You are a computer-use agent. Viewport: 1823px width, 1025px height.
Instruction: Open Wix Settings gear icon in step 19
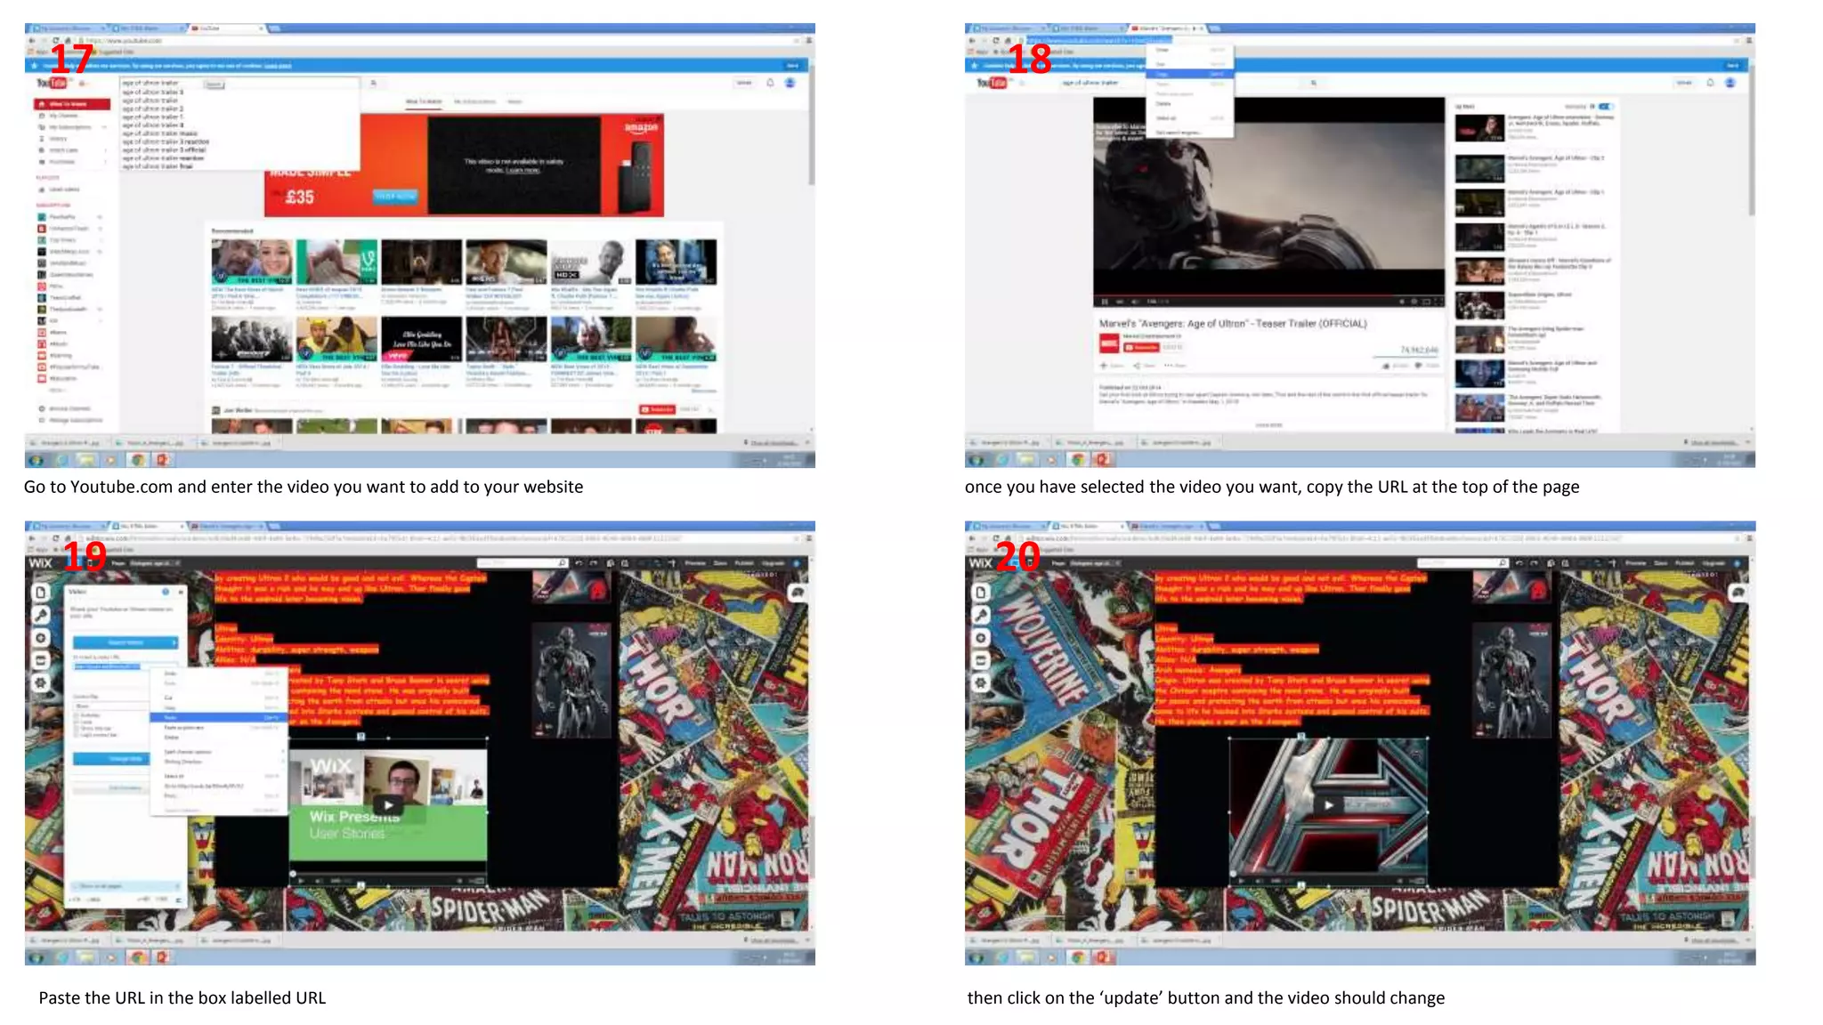click(40, 682)
